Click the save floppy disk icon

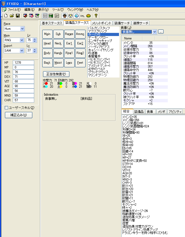click(18, 16)
